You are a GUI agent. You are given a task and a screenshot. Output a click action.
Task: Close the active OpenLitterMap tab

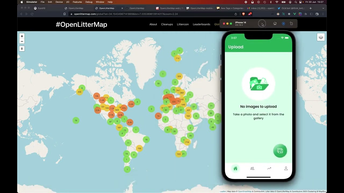(x=122, y=8)
